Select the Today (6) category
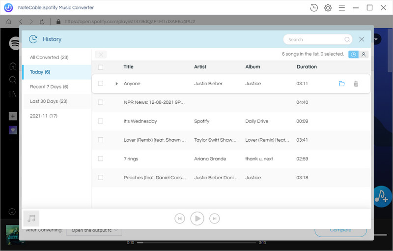The image size is (393, 251). tap(56, 72)
